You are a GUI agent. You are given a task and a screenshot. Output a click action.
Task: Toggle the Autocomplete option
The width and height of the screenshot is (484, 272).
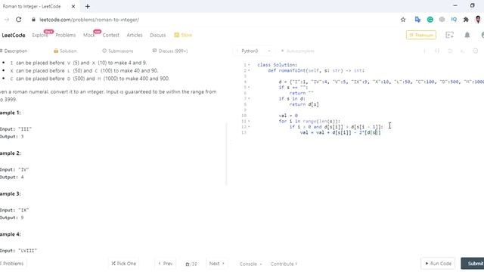[x=297, y=51]
